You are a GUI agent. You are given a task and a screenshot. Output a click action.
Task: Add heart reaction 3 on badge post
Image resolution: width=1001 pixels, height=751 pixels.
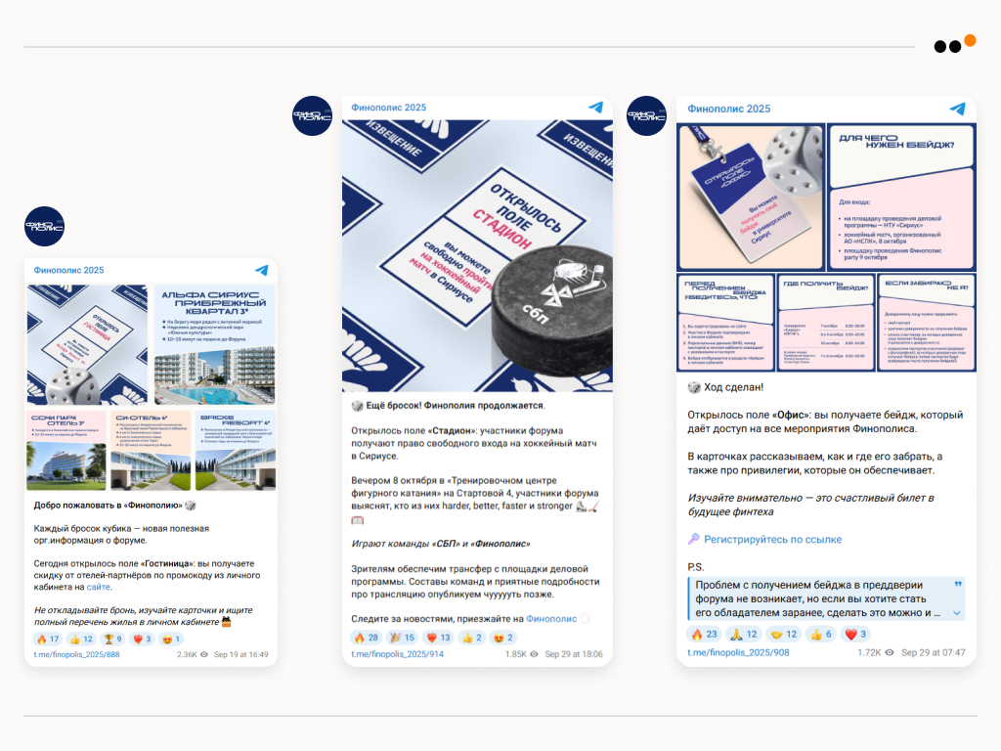click(x=855, y=634)
